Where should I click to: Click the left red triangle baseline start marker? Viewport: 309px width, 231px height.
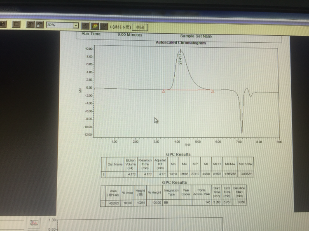point(164,91)
